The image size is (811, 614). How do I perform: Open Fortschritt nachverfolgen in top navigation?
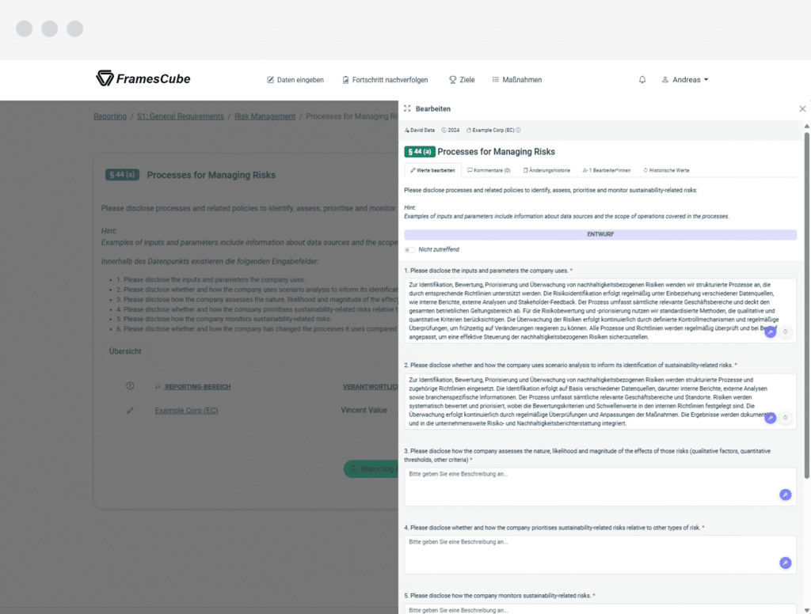tap(386, 80)
